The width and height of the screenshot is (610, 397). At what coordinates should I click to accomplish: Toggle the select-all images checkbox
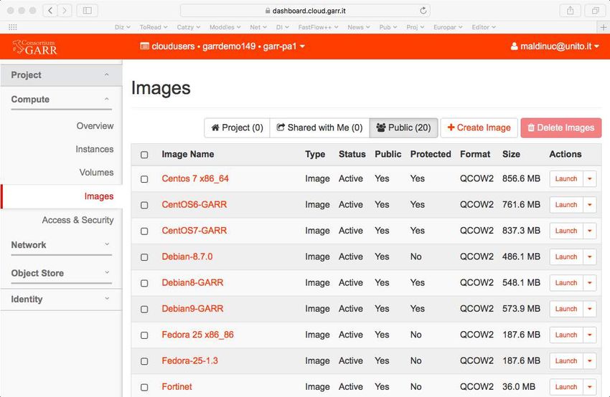click(144, 155)
